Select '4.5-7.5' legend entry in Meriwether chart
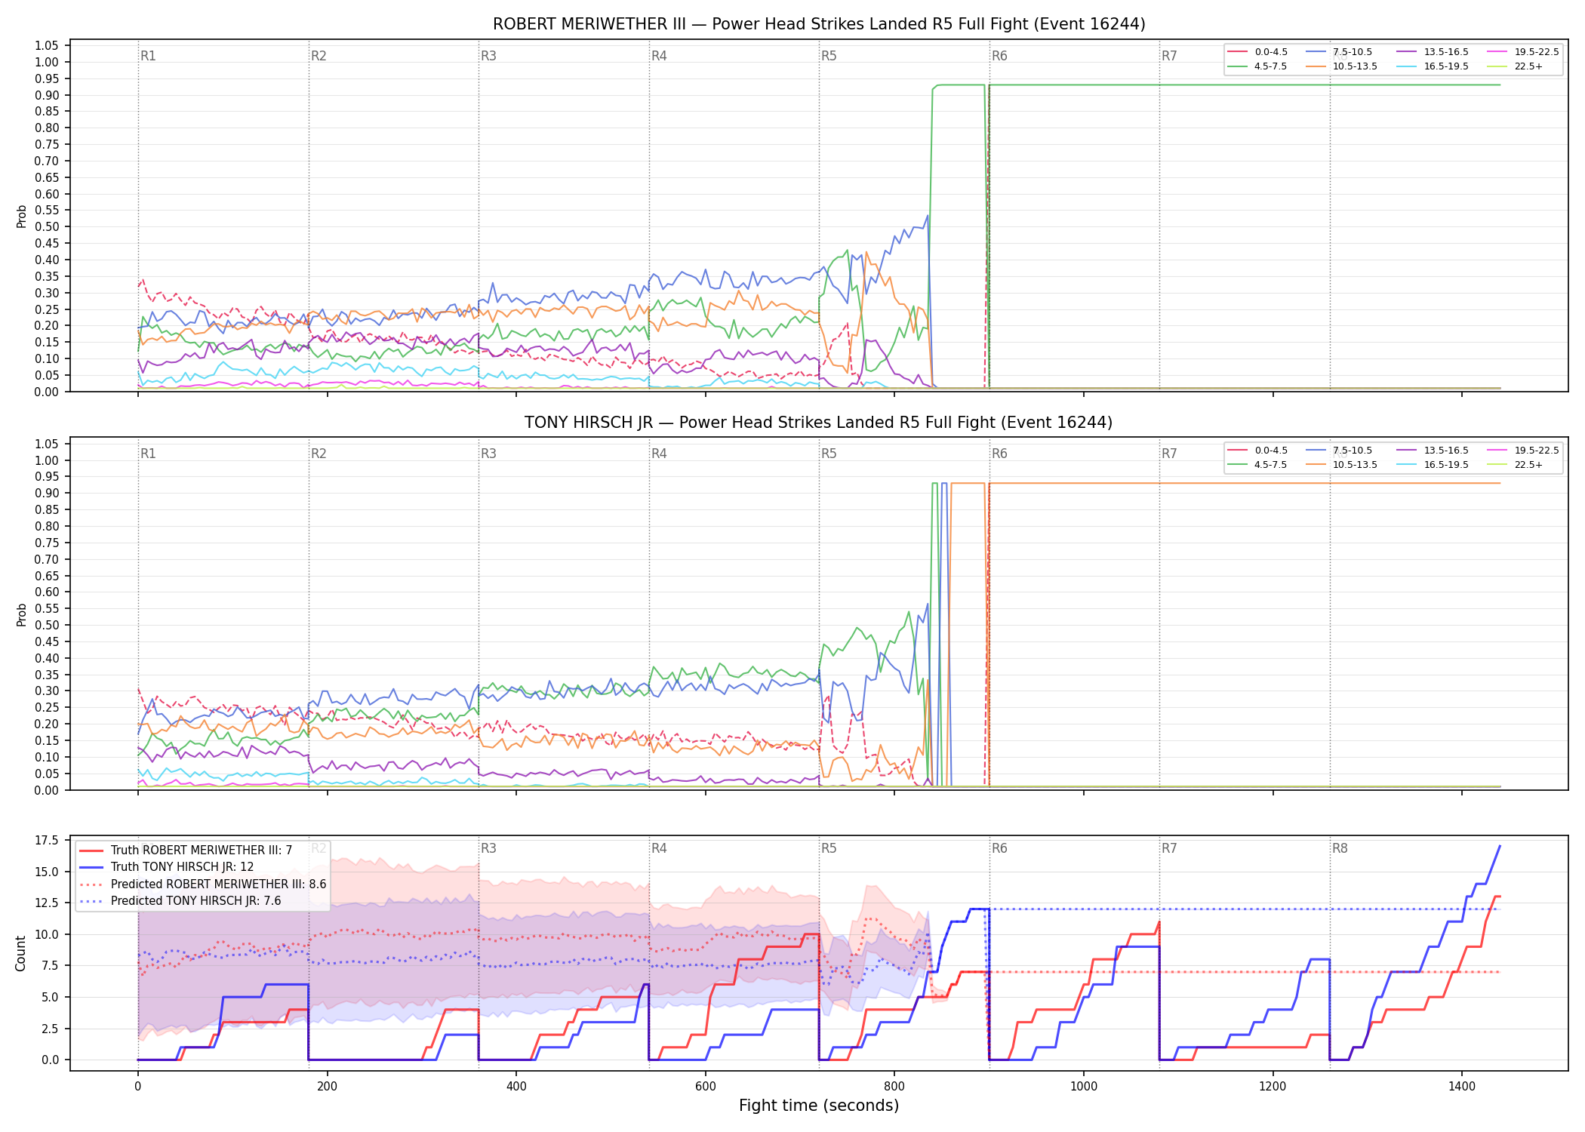 point(1257,66)
